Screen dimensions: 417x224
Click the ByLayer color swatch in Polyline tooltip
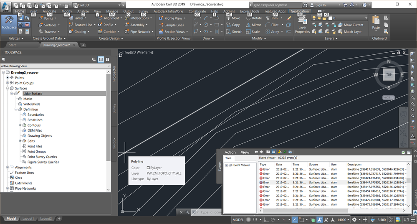(148, 168)
